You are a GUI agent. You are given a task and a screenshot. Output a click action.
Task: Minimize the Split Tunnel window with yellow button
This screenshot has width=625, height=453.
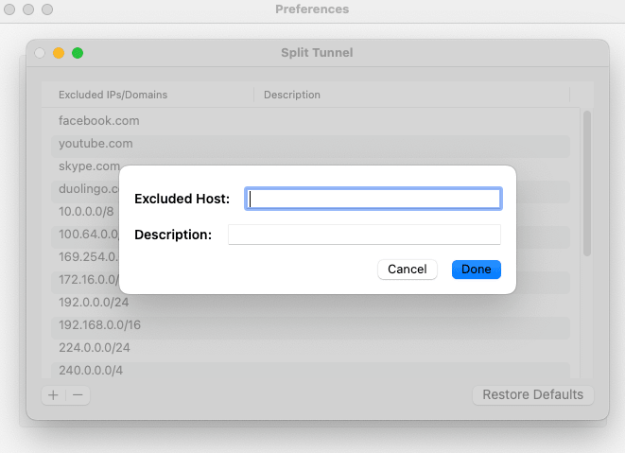click(59, 53)
